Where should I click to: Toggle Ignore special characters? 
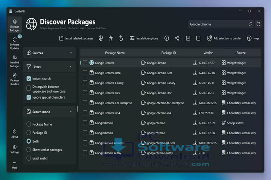pos(29,97)
